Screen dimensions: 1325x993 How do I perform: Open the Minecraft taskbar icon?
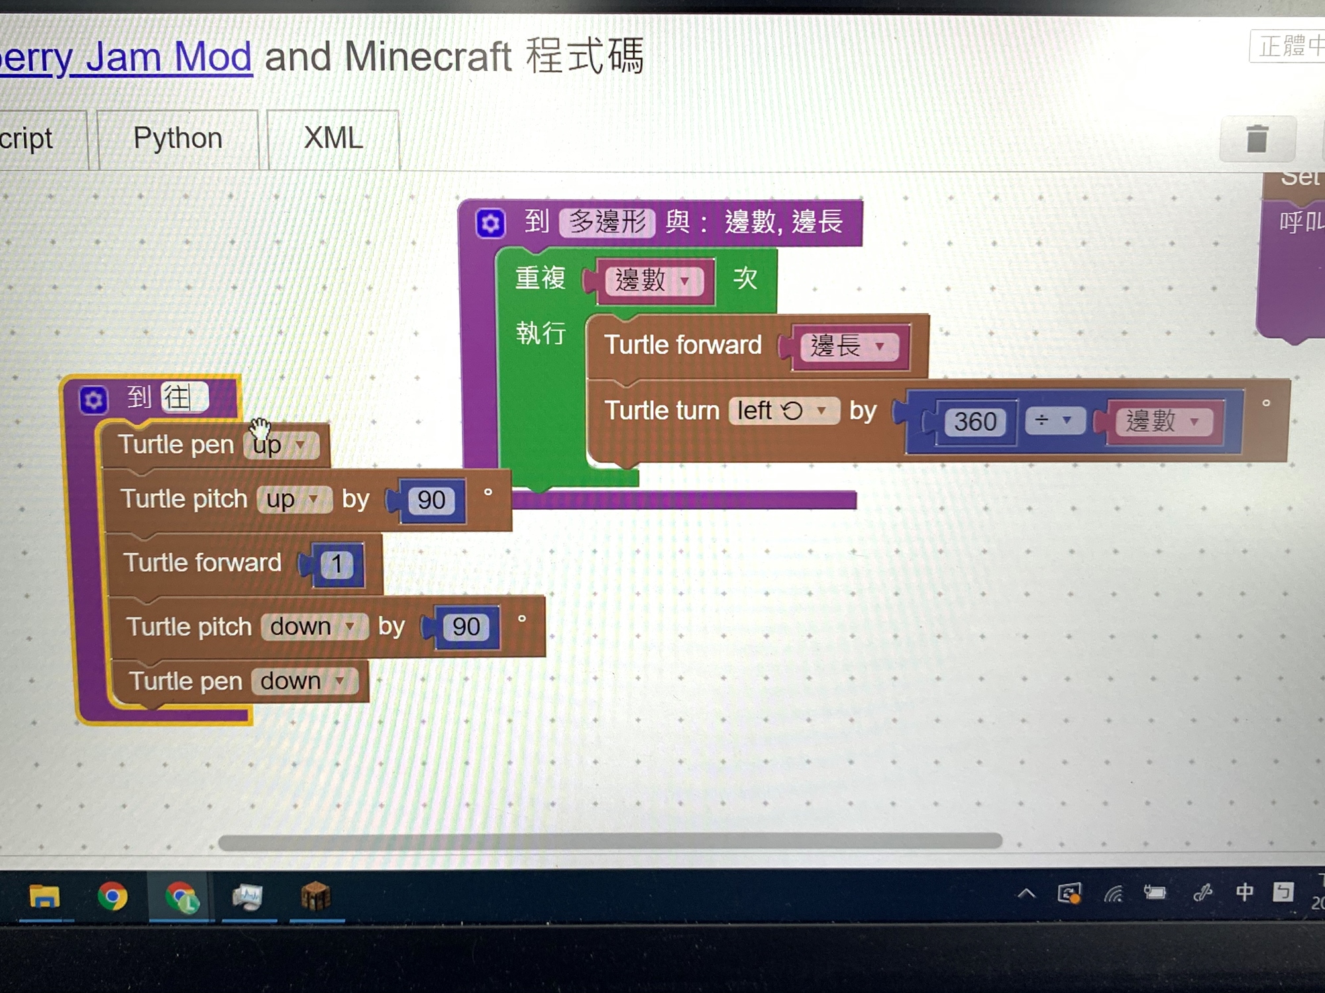(x=316, y=897)
